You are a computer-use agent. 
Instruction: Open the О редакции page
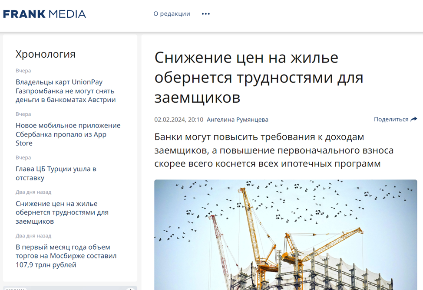(172, 14)
